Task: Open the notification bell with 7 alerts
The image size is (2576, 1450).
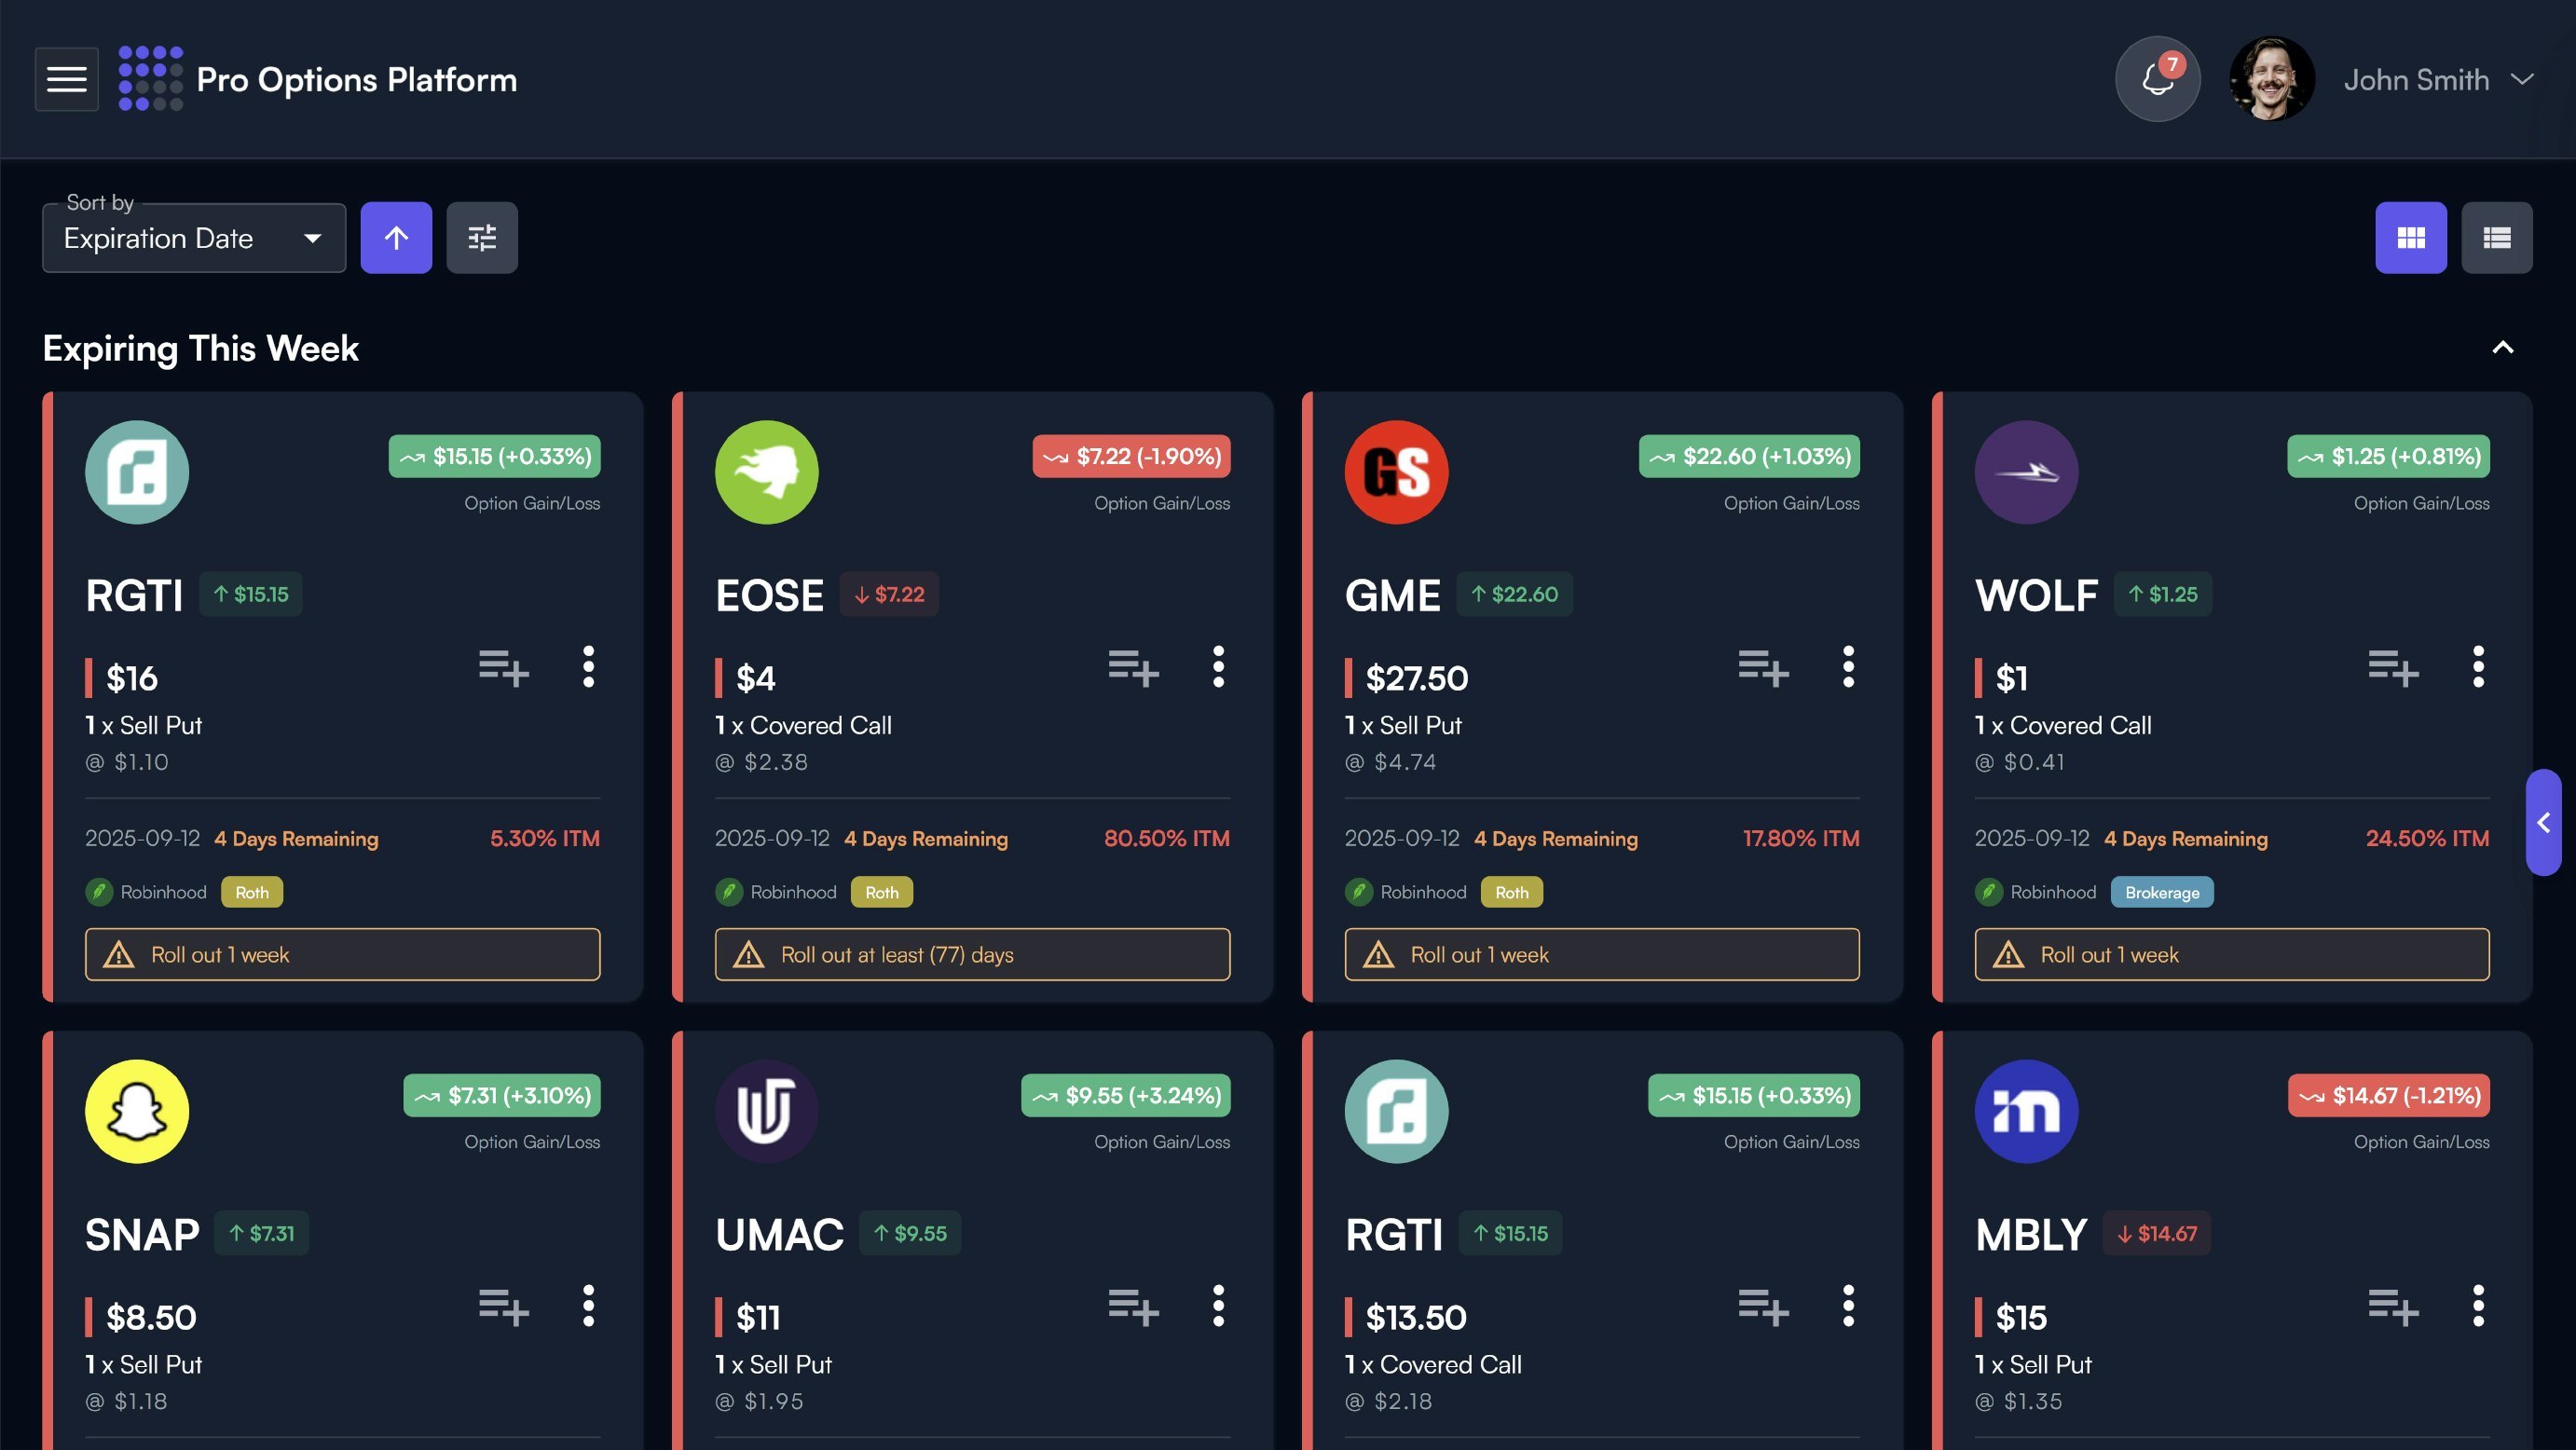Action: pyautogui.click(x=2157, y=79)
